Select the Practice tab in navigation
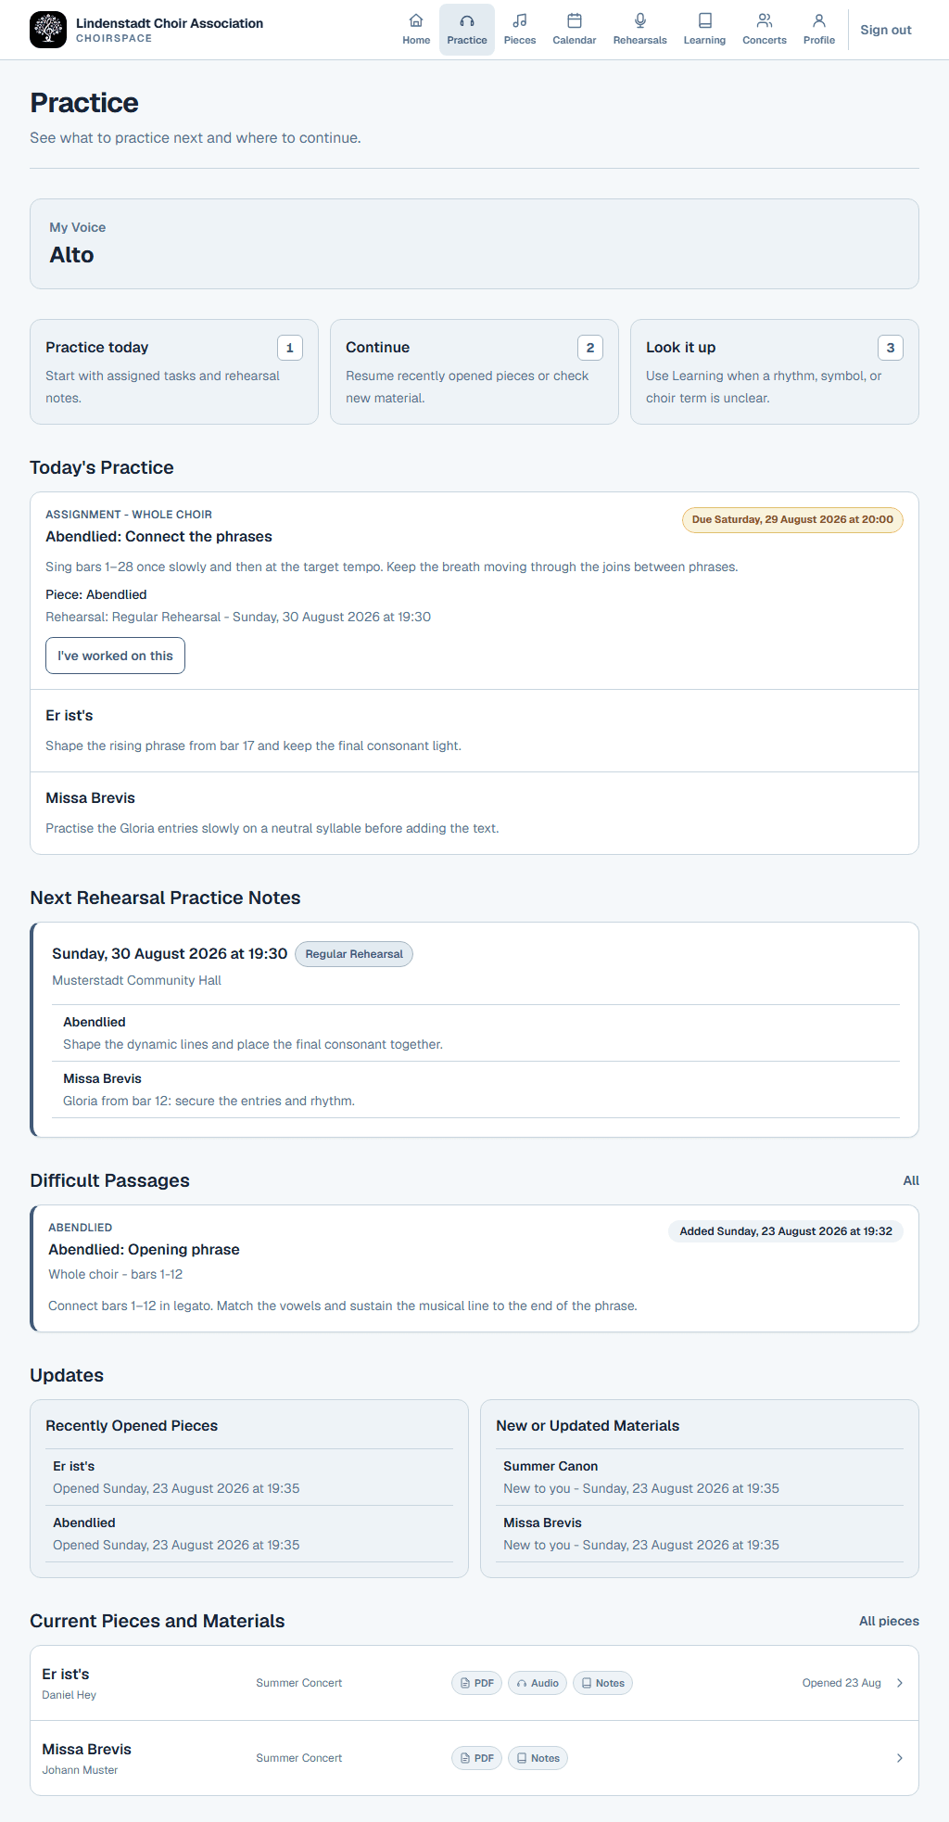The image size is (949, 1822). point(467,30)
